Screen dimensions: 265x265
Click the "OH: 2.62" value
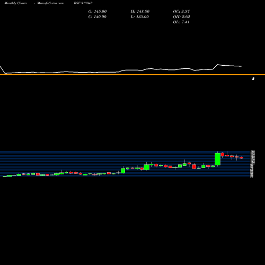(181, 17)
